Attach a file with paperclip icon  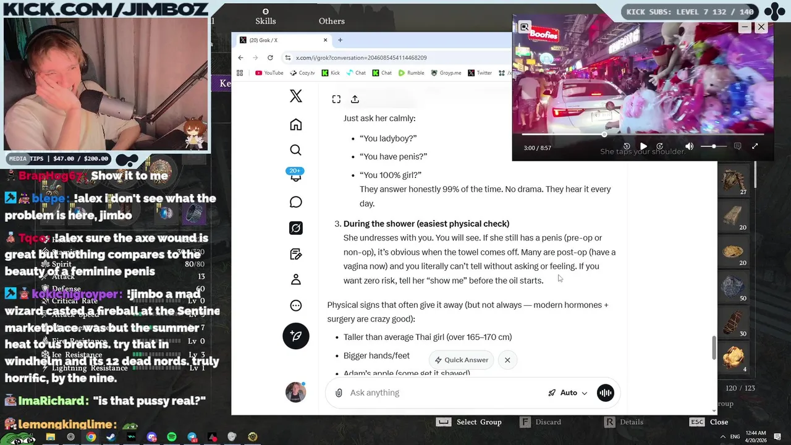[339, 393]
